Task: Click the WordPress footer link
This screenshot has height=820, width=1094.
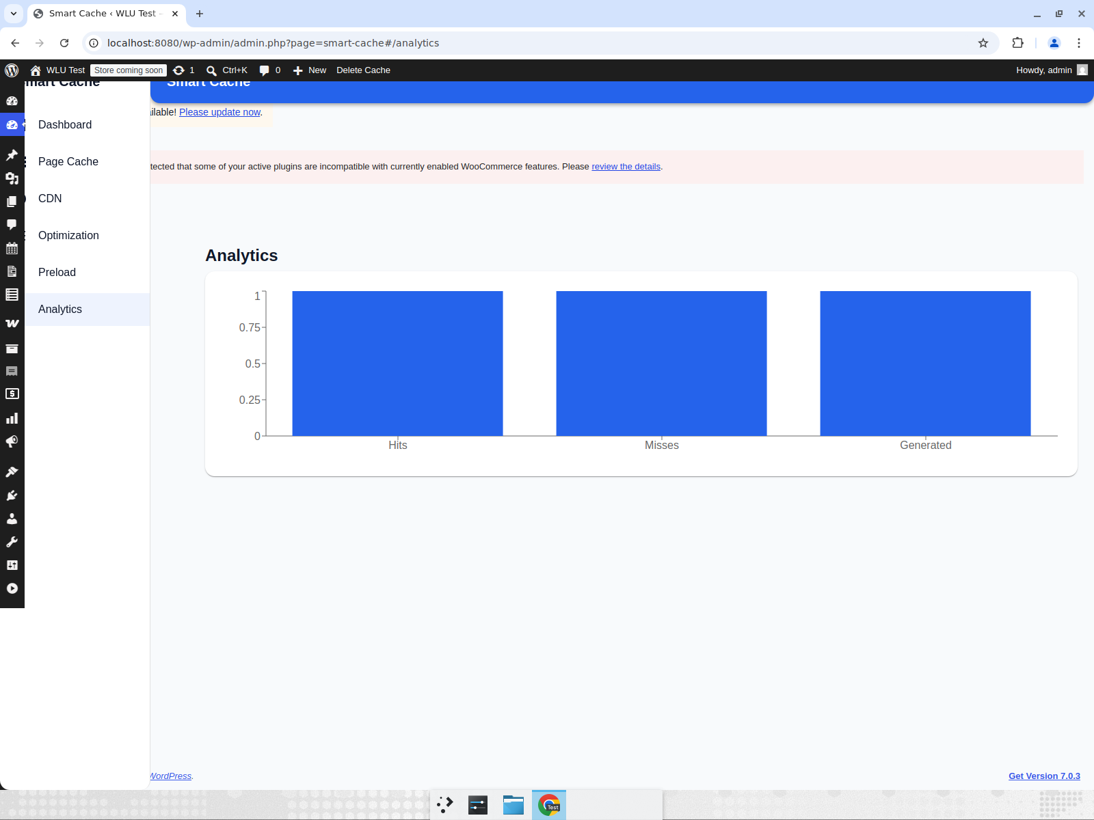Action: click(x=171, y=776)
